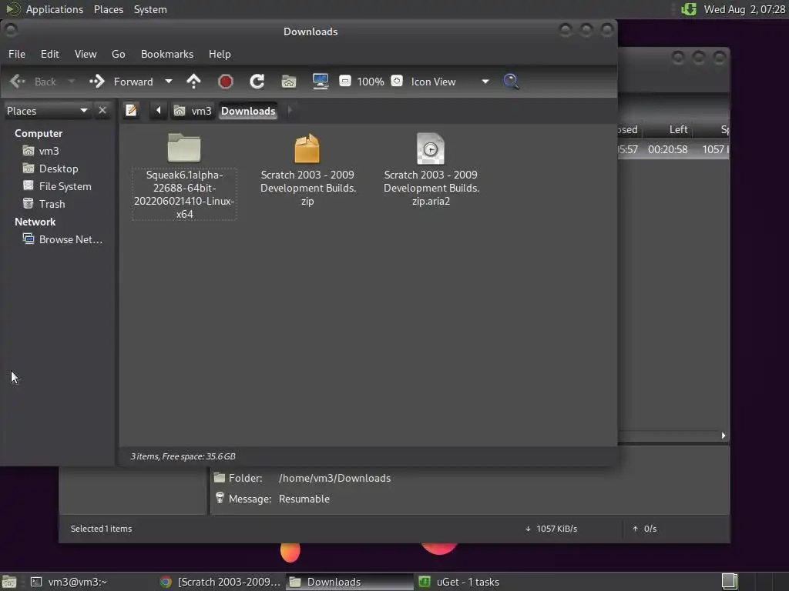Toggle text-based location entry icon
The height and width of the screenshot is (591, 789).
131,111
